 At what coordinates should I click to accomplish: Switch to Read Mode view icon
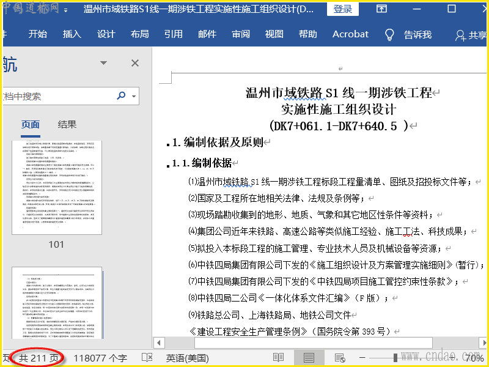(x=279, y=358)
